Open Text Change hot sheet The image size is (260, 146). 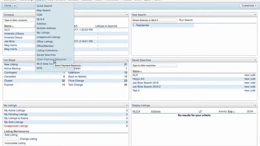coord(76,85)
